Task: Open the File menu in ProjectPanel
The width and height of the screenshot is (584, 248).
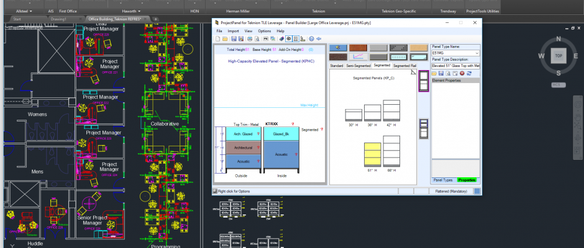Action: (219, 31)
